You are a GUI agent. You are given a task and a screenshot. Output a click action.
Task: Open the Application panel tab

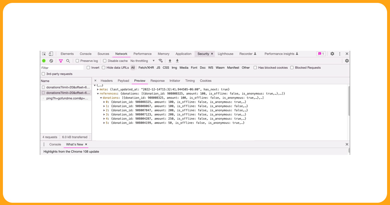click(x=183, y=54)
